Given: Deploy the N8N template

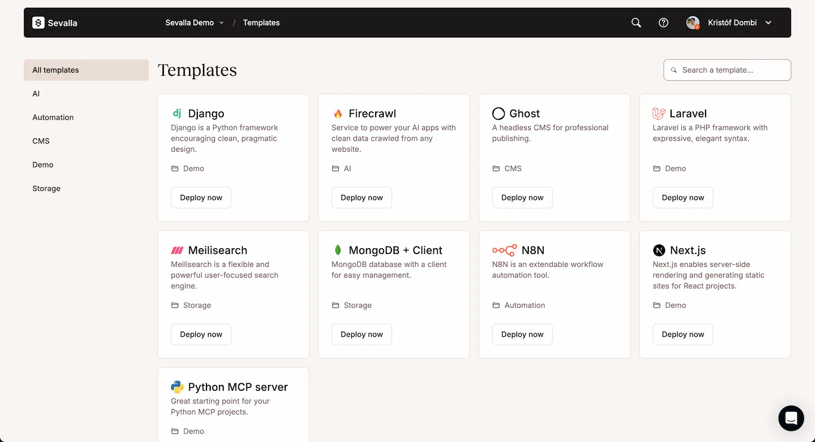Looking at the screenshot, I should point(522,334).
